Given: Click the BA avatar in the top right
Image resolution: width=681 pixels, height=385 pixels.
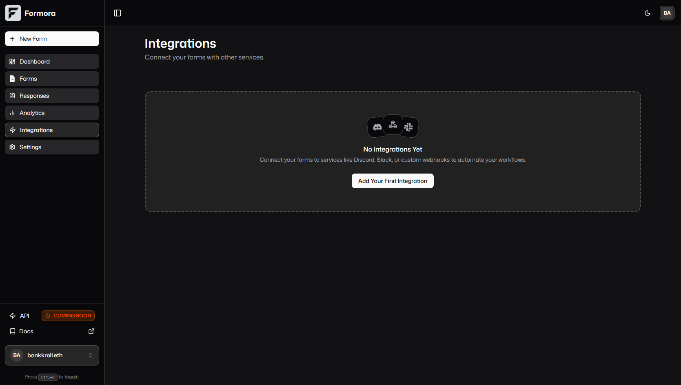Looking at the screenshot, I should 667,13.
